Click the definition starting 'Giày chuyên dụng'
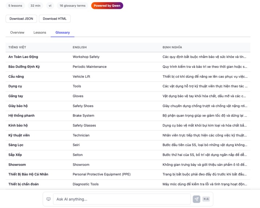This screenshot has height=208, width=260. (205, 106)
